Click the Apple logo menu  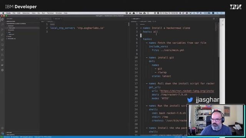pyautogui.click(x=3, y=13)
